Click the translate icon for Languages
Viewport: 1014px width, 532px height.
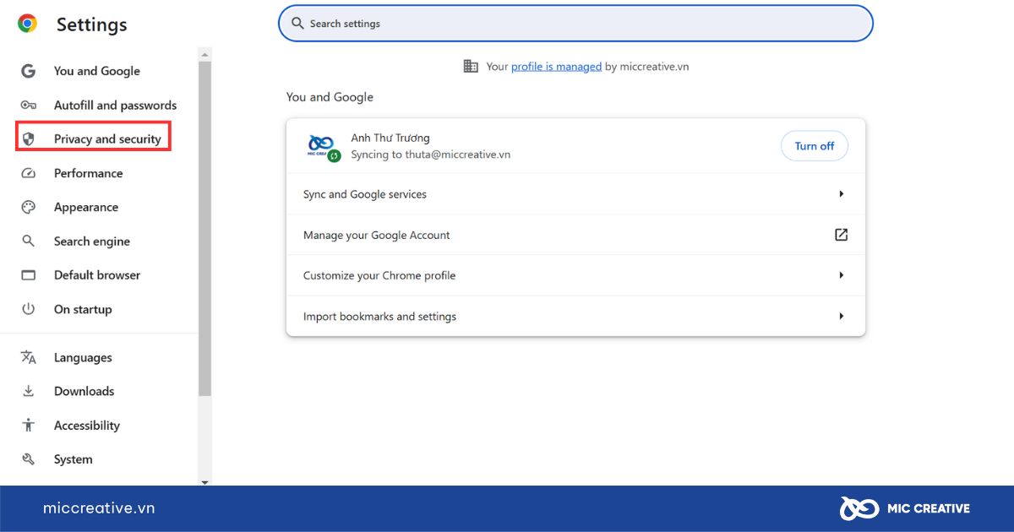point(29,358)
